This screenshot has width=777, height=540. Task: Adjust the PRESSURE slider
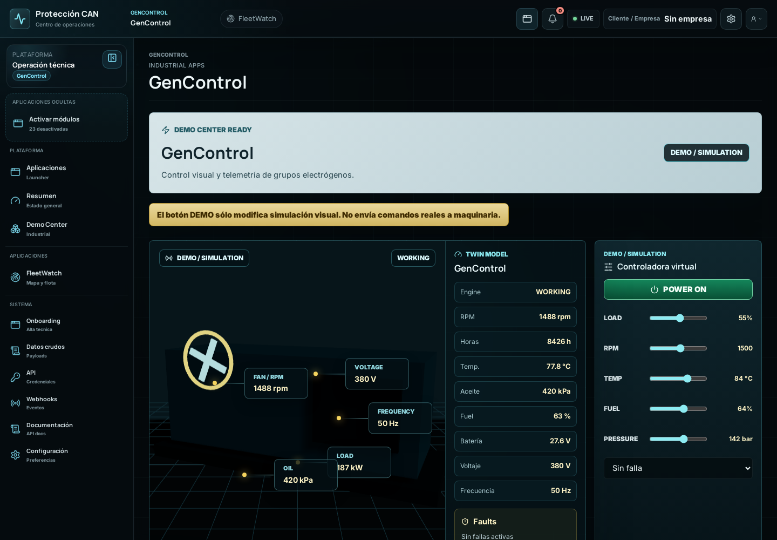coord(678,439)
